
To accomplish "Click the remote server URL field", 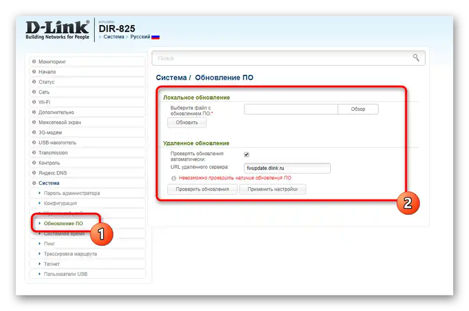I will (287, 168).
